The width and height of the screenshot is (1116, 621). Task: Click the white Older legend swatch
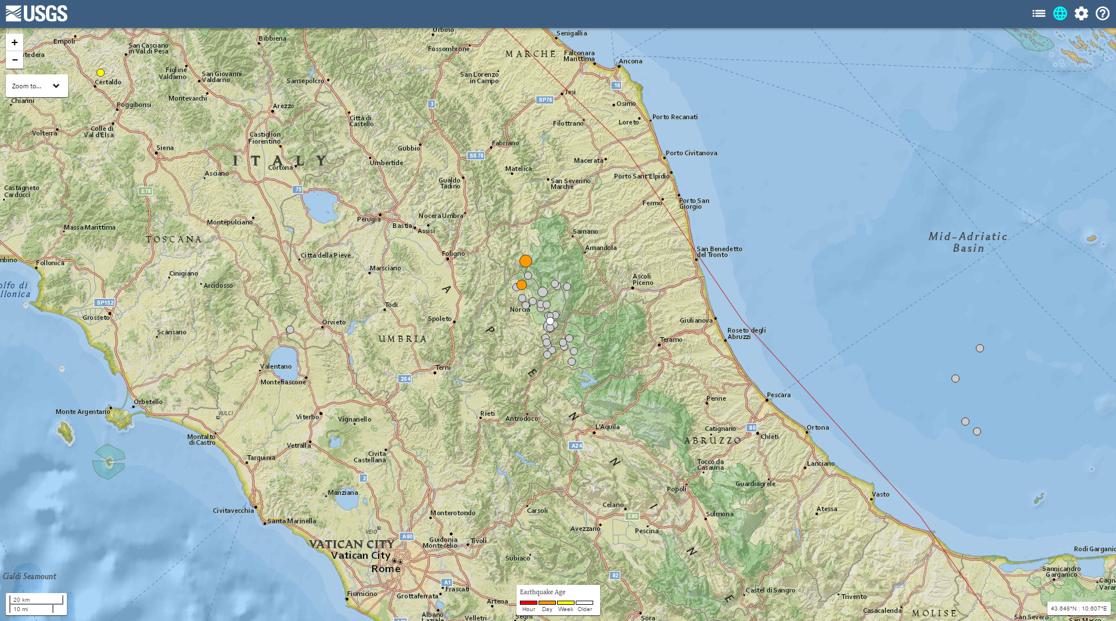(x=584, y=602)
